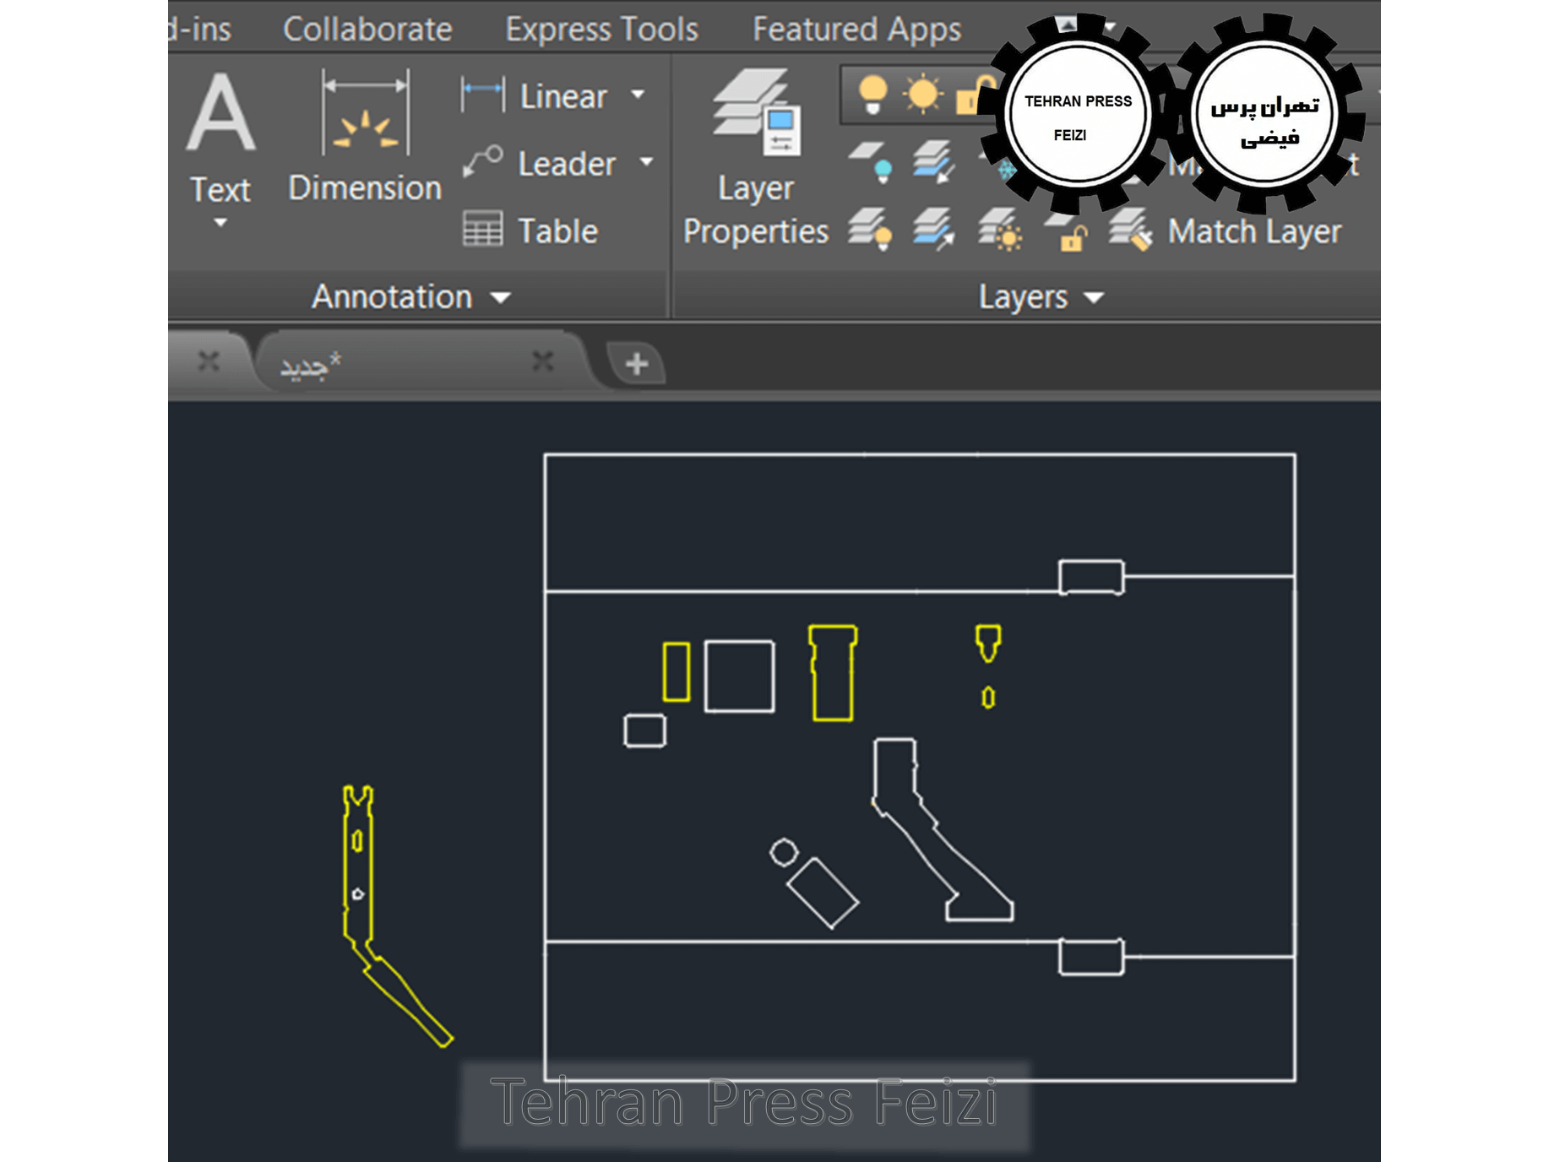Expand the Text tool dropdown arrow
Viewport: 1549px width, 1162px height.
(x=220, y=223)
